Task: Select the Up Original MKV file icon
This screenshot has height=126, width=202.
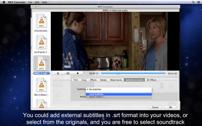Action: click(41, 42)
